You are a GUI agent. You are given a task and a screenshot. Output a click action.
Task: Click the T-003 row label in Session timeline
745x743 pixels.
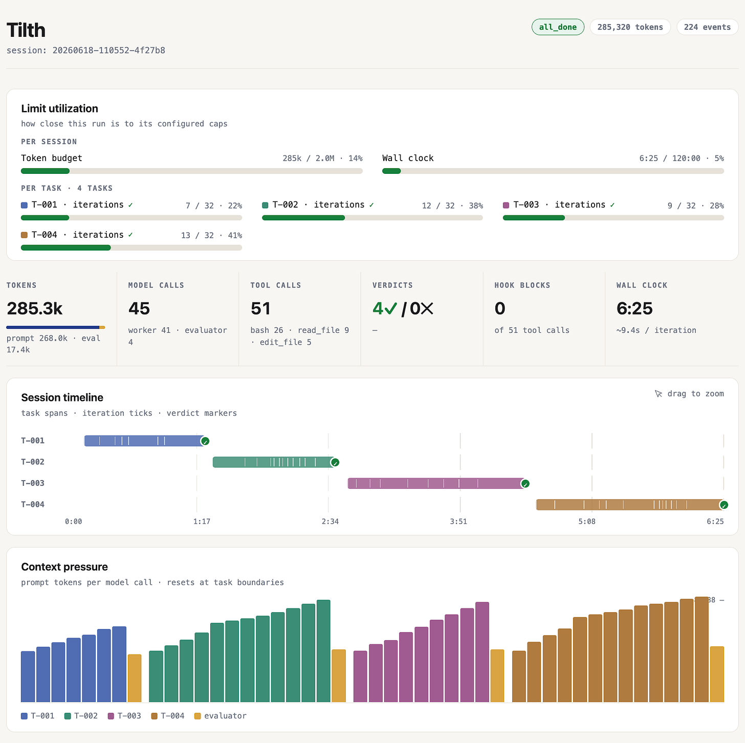pyautogui.click(x=33, y=483)
